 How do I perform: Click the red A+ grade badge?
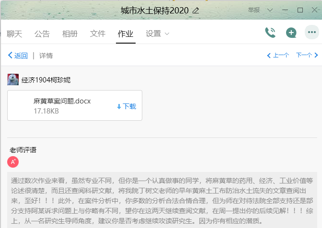click(x=13, y=162)
